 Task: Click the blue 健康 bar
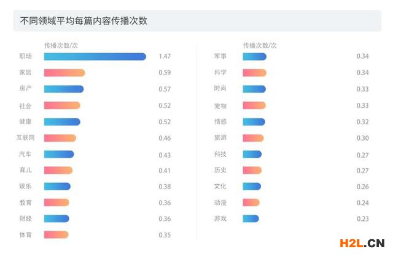[x=61, y=122]
